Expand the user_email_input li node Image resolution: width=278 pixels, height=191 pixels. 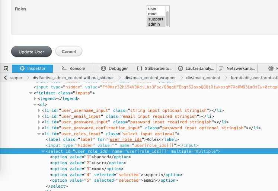click(39, 116)
